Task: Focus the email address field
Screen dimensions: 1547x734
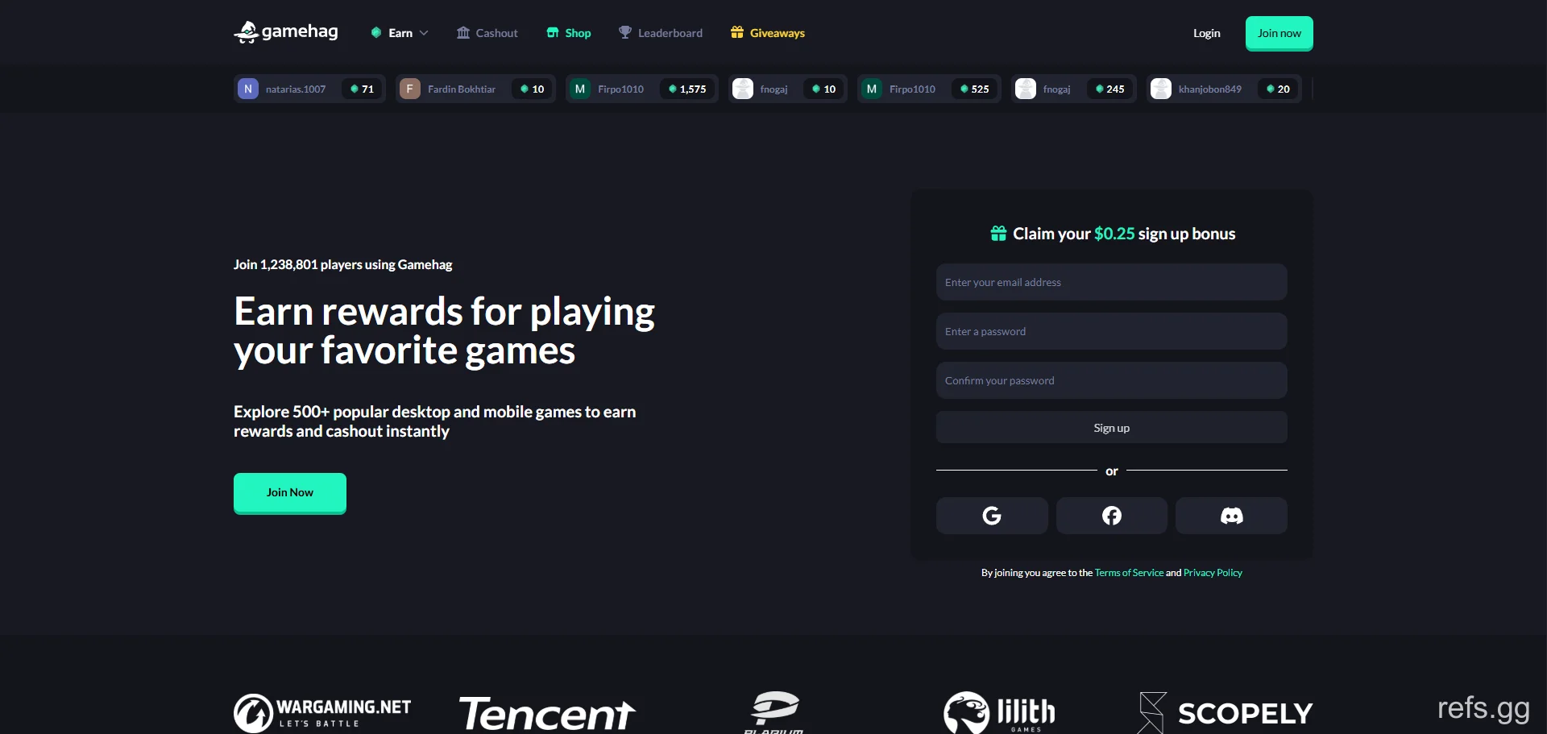Action: (x=1112, y=282)
